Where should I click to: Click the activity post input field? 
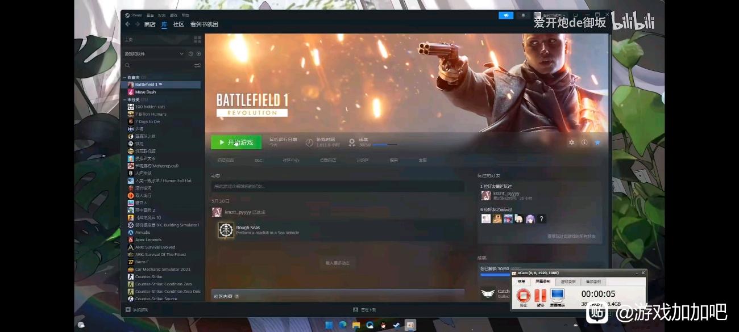click(338, 186)
